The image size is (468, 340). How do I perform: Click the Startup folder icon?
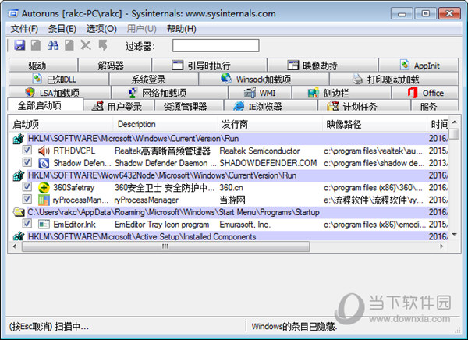pyautogui.click(x=19, y=212)
